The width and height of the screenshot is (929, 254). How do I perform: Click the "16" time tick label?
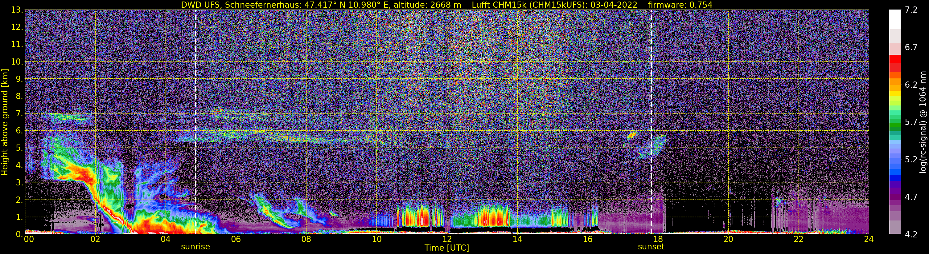[x=587, y=239]
